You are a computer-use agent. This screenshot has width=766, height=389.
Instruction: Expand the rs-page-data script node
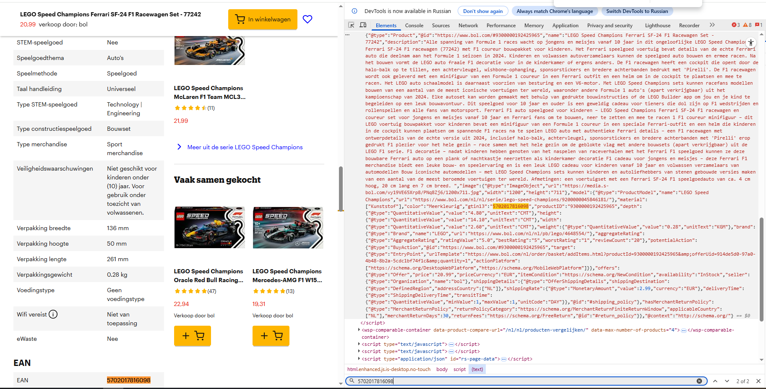pyautogui.click(x=359, y=358)
